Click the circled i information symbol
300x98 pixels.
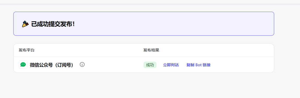[x=82, y=64]
